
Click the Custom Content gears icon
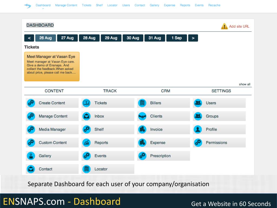pyautogui.click(x=31, y=142)
